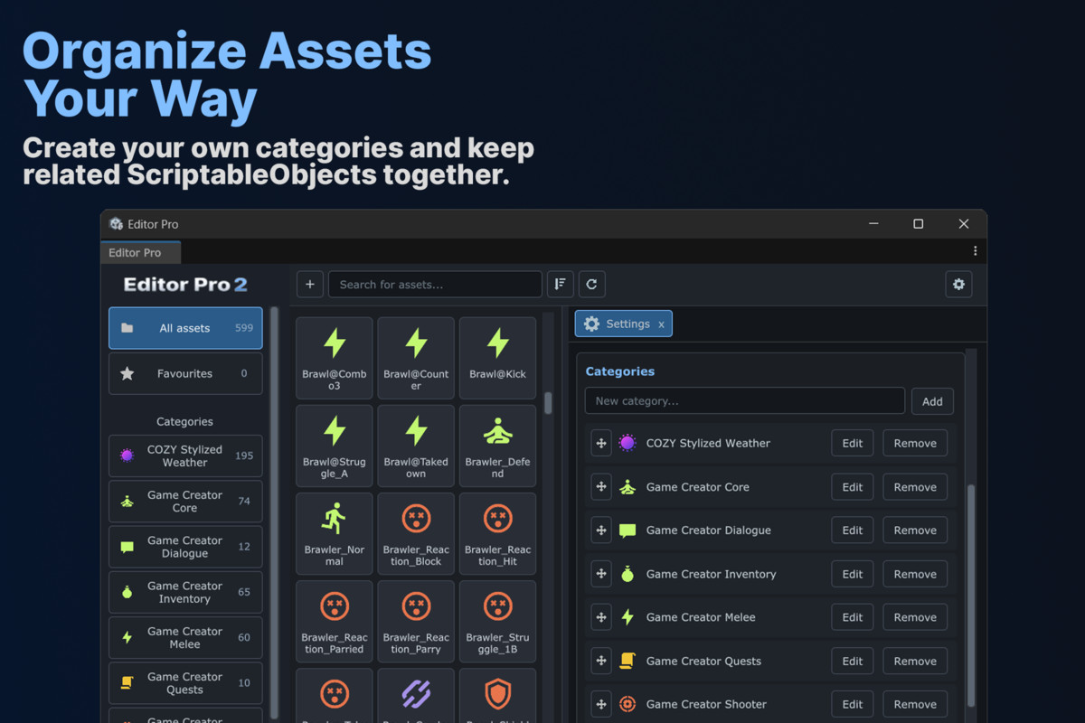
Task: Select the Brawler_Reaction_Parried asset tile
Action: (335, 621)
